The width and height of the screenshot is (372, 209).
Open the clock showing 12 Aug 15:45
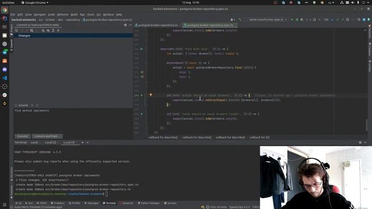191,2
